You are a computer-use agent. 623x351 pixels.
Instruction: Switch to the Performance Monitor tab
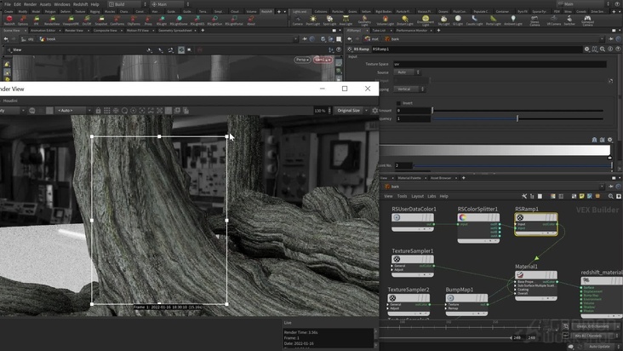tap(412, 30)
